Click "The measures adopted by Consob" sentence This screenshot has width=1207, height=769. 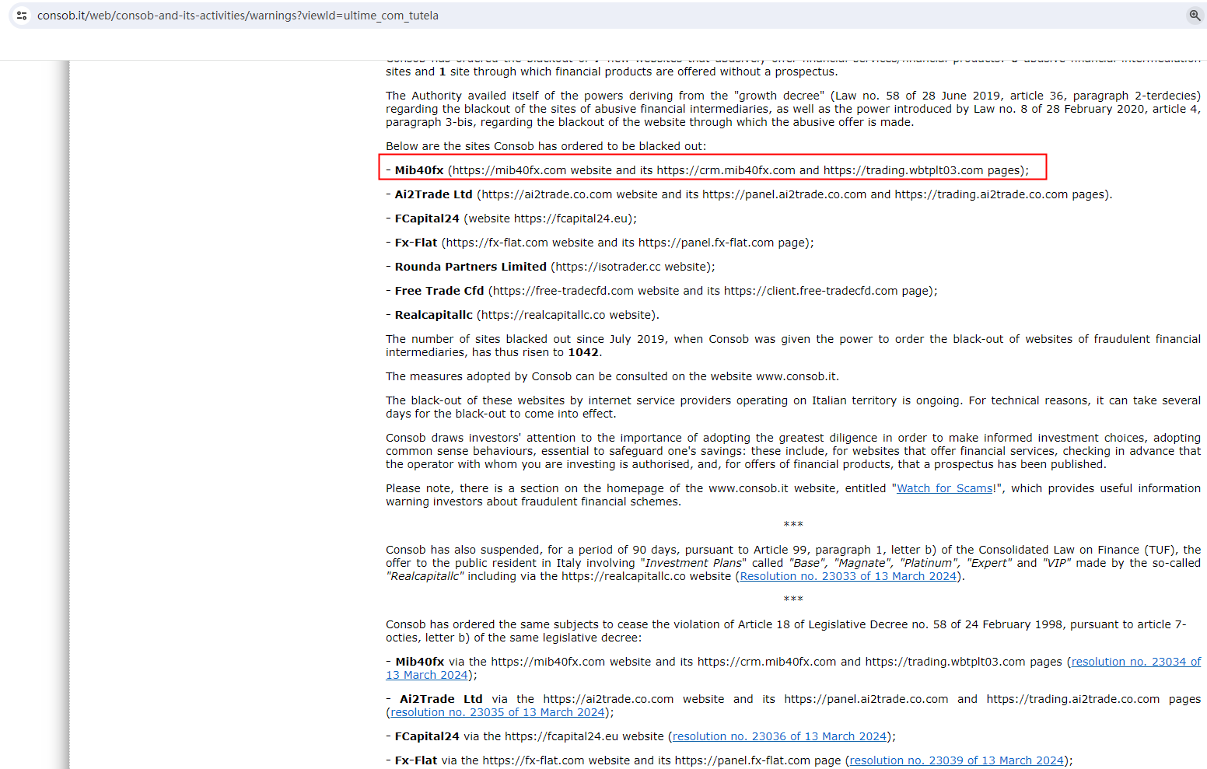pyautogui.click(x=612, y=376)
